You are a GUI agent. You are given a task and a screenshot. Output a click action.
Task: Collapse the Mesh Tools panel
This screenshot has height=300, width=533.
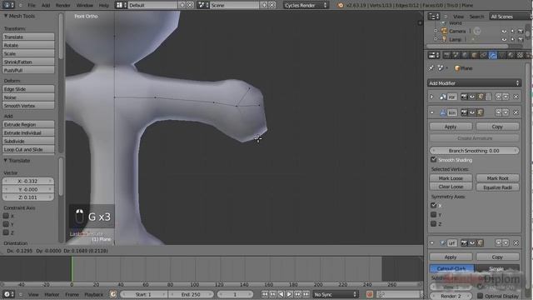pos(6,16)
